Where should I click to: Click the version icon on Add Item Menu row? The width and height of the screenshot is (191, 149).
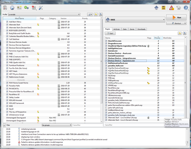click(x=59, y=22)
